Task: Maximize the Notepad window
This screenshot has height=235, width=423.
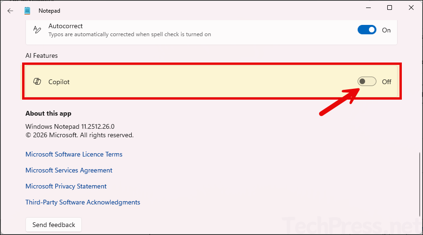Action: point(390,8)
